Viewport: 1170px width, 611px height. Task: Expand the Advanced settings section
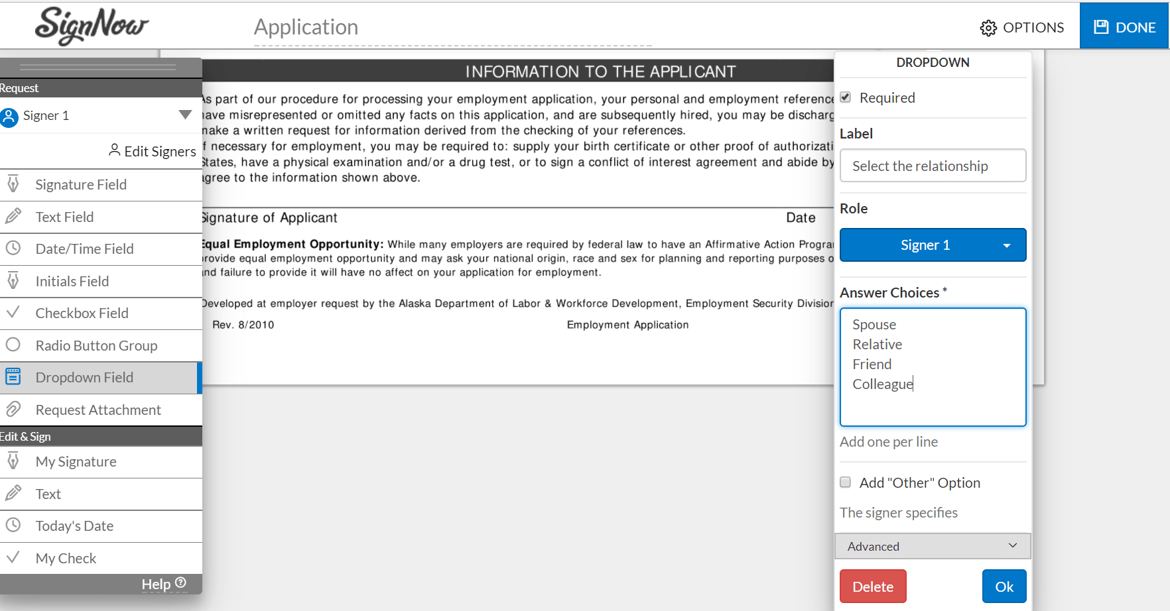933,546
